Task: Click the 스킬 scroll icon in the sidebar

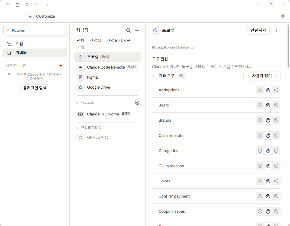Action: (x=9, y=44)
